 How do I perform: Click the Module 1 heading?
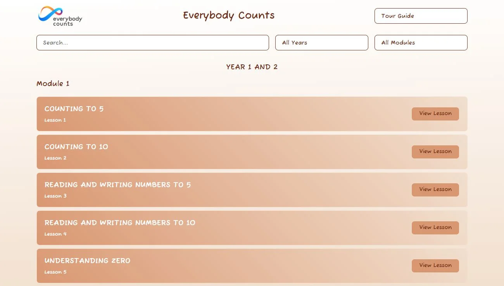click(x=53, y=84)
